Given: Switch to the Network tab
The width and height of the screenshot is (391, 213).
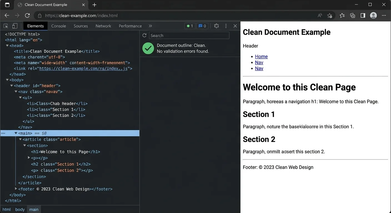Looking at the screenshot, I should tap(103, 26).
